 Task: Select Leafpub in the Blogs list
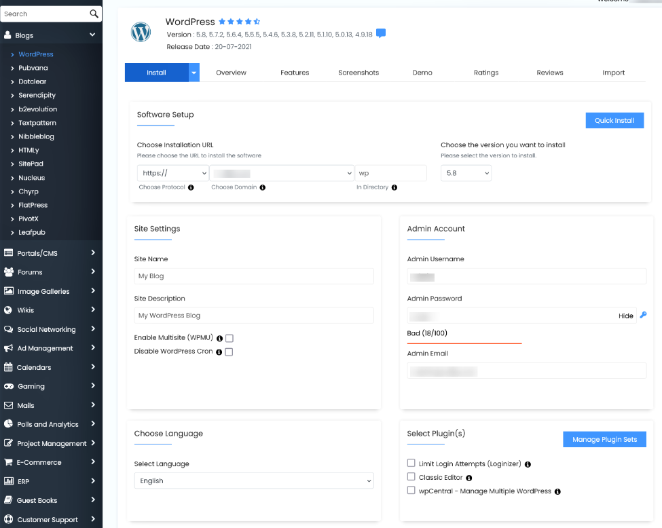pos(32,232)
